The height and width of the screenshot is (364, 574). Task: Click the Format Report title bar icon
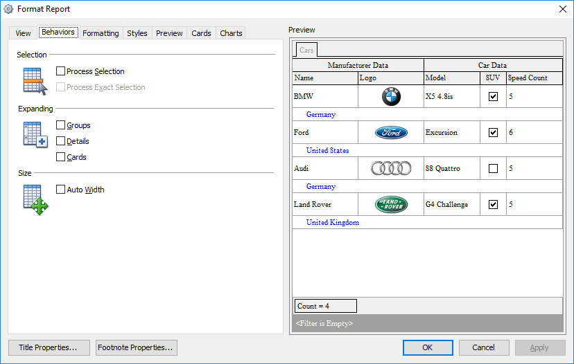[x=9, y=9]
